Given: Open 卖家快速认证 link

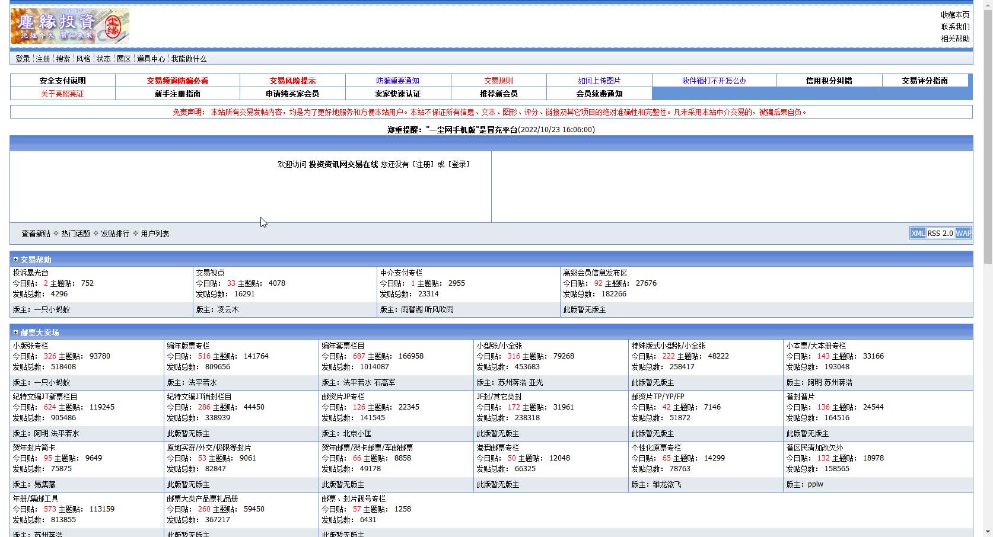Looking at the screenshot, I should (397, 94).
